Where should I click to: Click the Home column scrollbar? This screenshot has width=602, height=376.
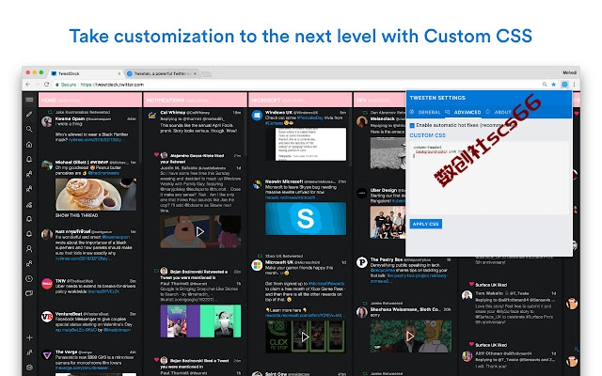[141, 134]
